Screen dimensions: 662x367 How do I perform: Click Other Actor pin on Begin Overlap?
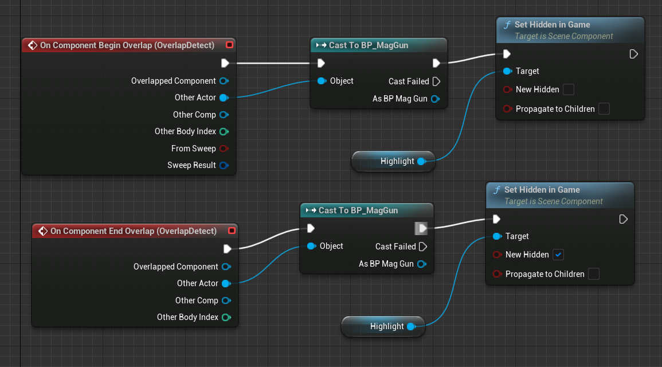click(x=224, y=97)
